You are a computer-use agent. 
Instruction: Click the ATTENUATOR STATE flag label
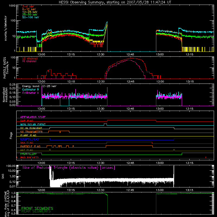coord(33,117)
